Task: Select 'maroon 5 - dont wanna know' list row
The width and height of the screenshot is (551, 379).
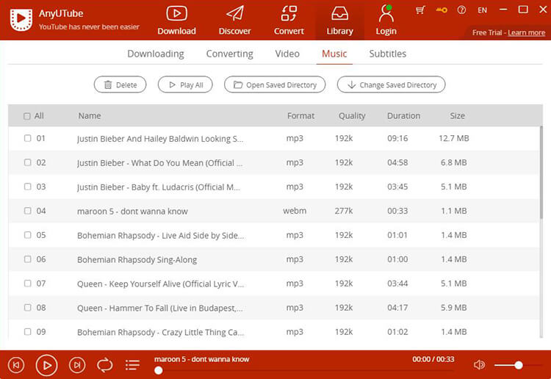Action: 274,211
